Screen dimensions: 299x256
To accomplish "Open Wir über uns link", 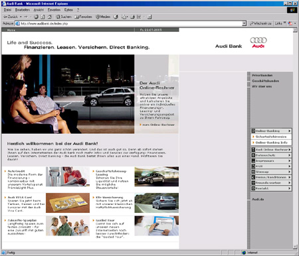I will tap(262, 86).
